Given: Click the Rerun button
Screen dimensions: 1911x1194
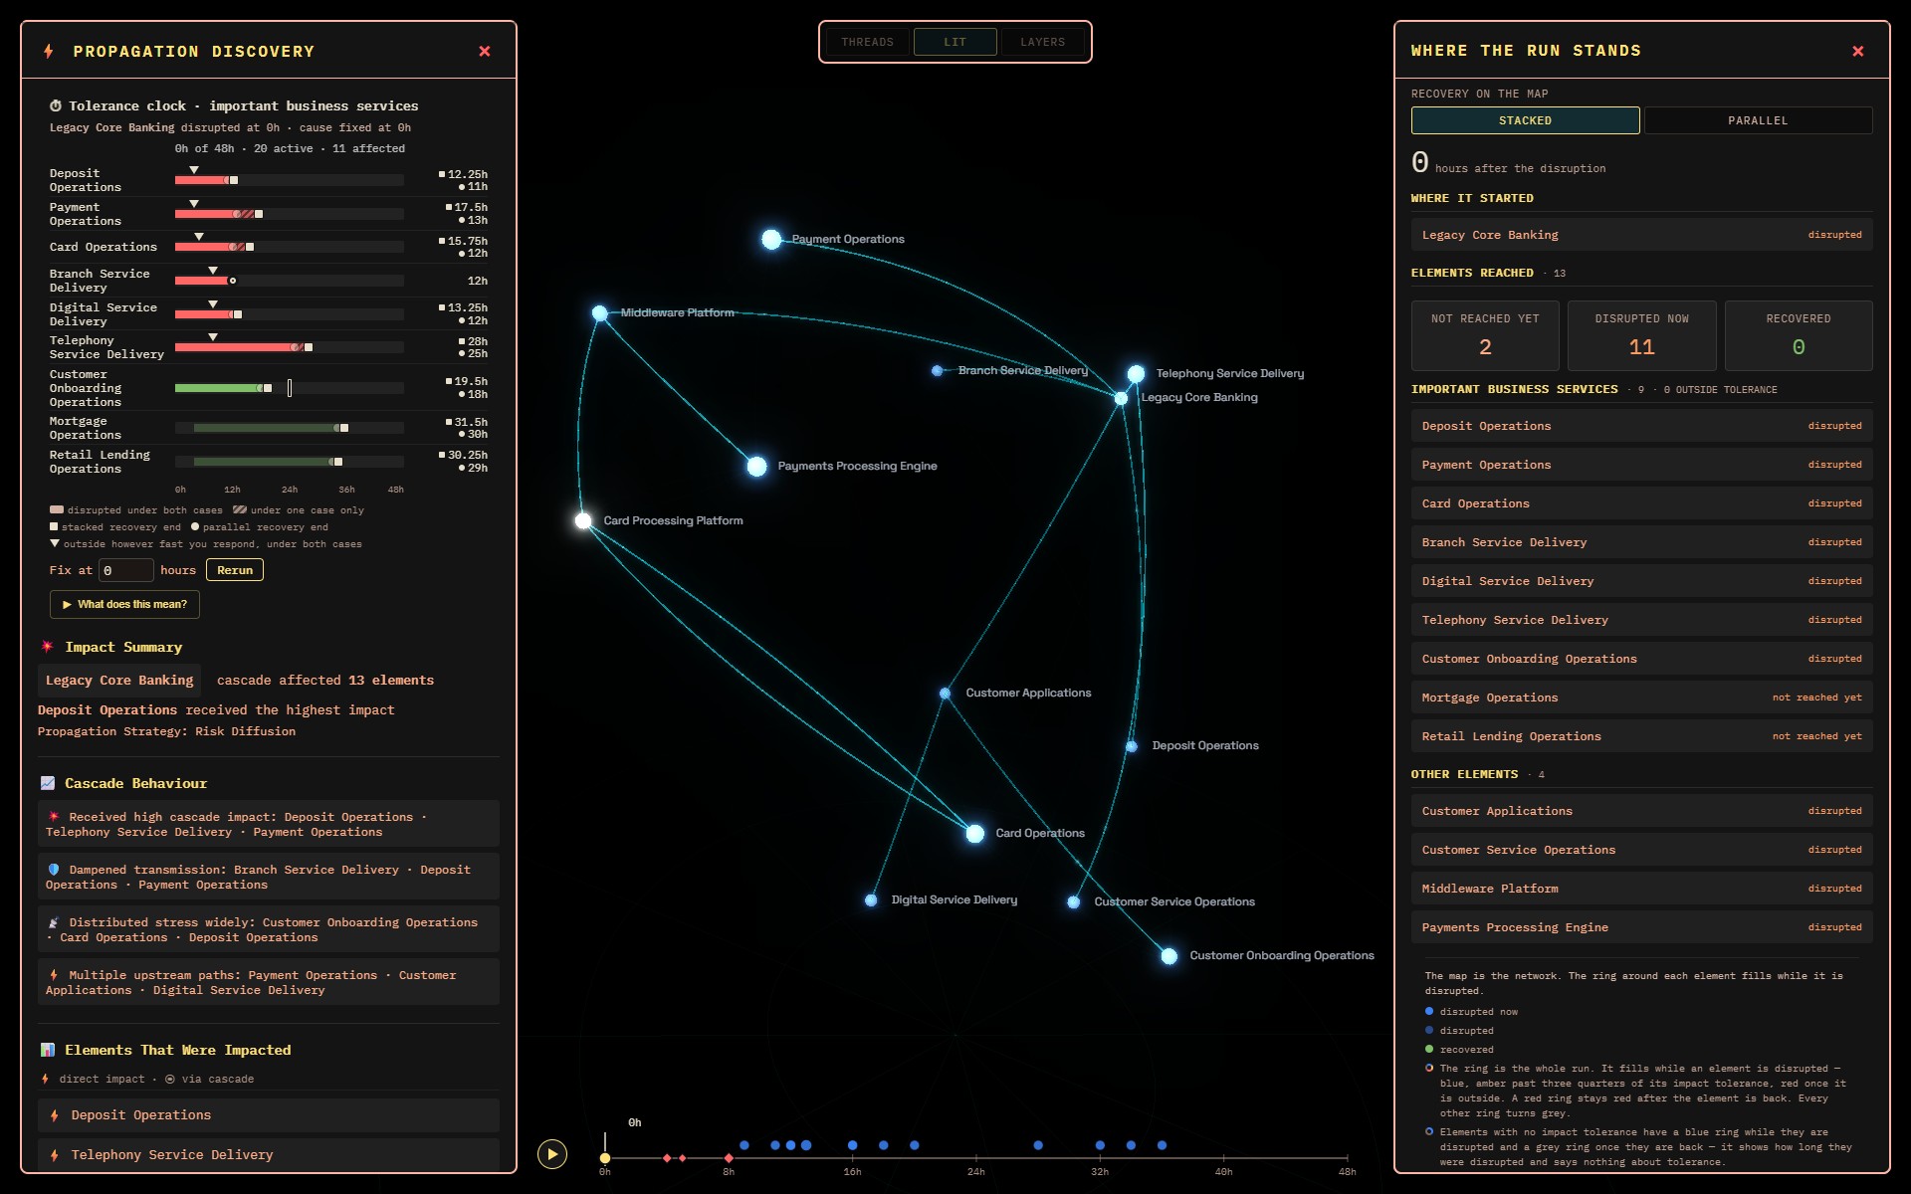Looking at the screenshot, I should pyautogui.click(x=235, y=570).
